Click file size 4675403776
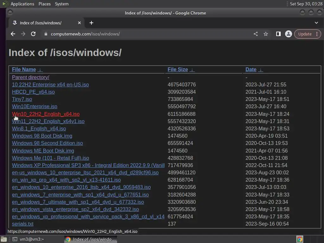This screenshot has height=243, width=324. click(182, 84)
